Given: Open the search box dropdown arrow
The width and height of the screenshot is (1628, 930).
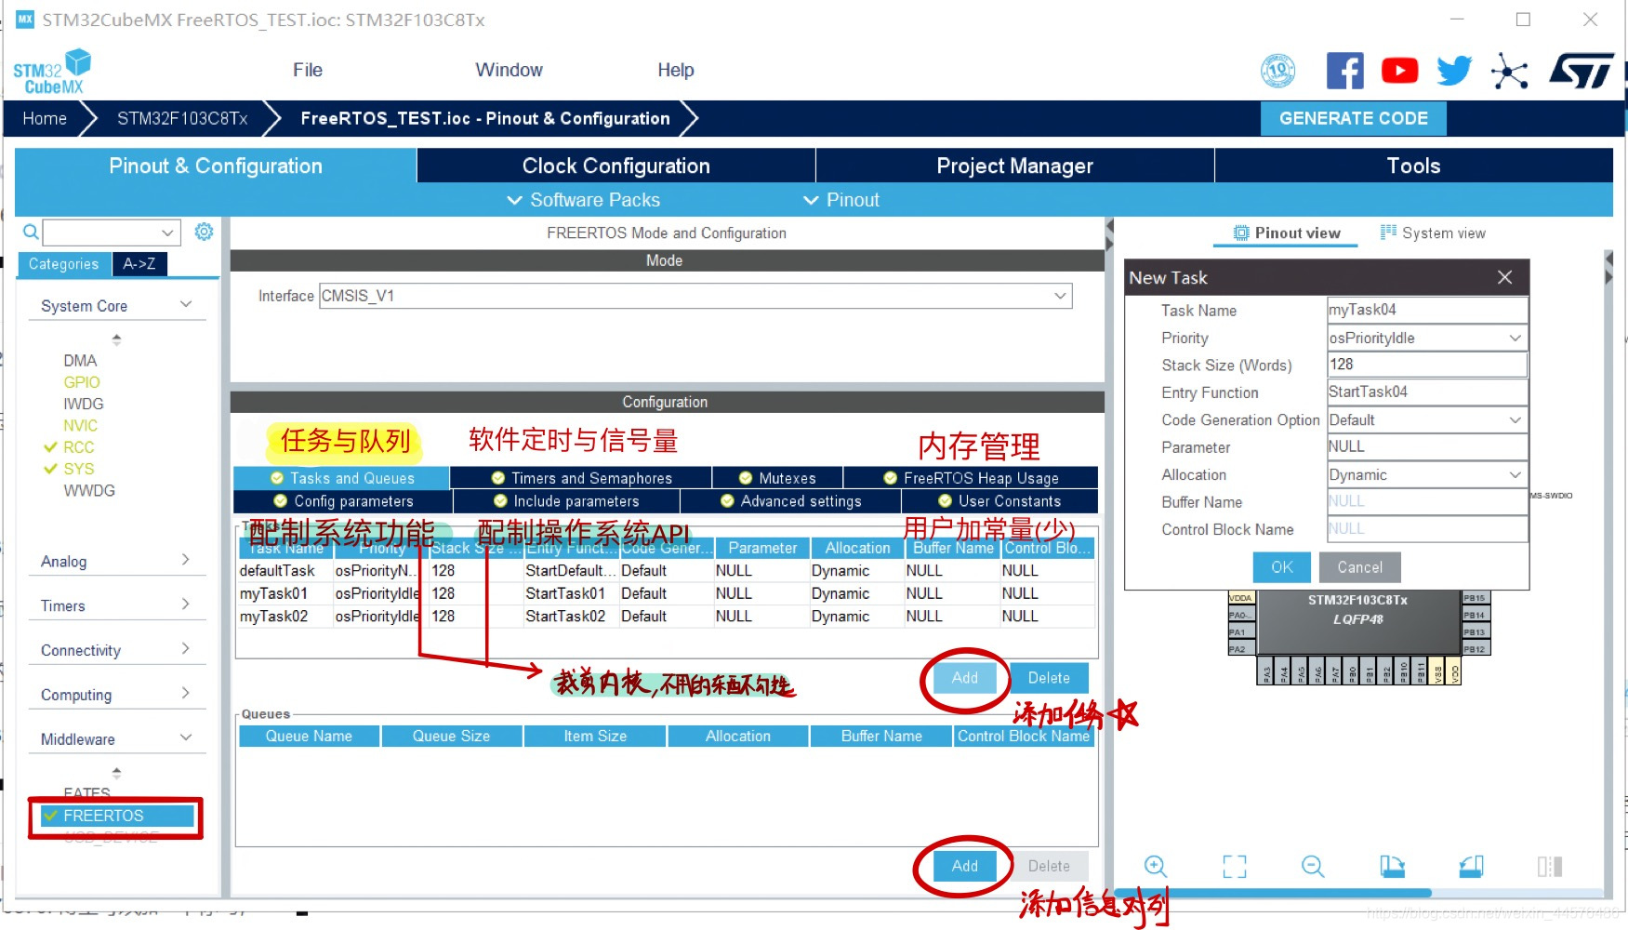Looking at the screenshot, I should tap(167, 232).
